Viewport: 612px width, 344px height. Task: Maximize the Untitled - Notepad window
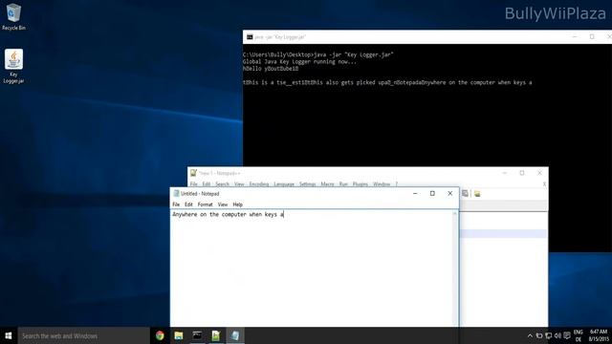(x=432, y=193)
